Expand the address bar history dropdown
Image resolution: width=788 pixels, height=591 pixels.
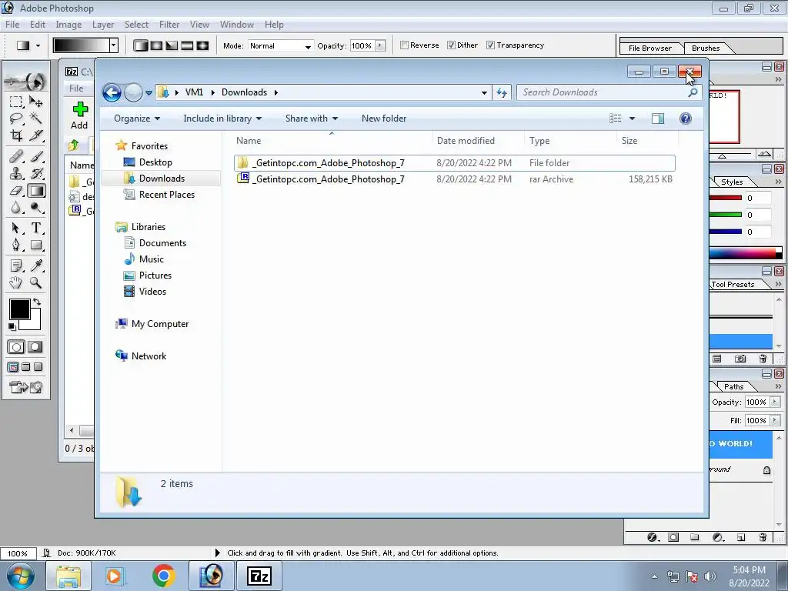click(x=484, y=92)
